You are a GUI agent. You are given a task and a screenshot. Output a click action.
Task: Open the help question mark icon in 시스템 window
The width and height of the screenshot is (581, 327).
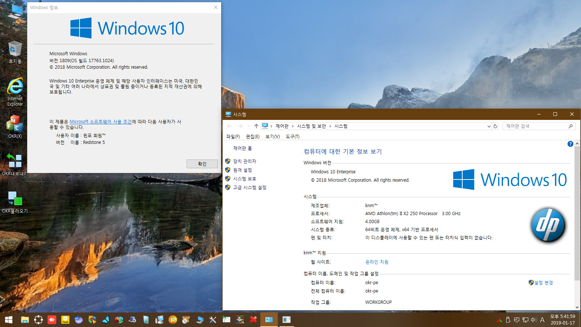point(570,144)
